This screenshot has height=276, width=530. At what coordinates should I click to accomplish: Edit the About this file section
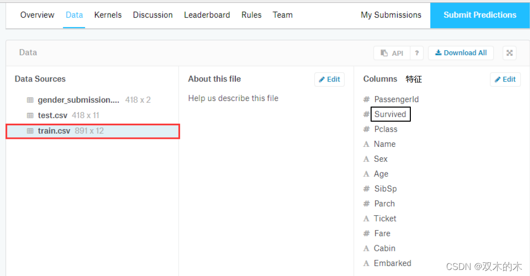click(329, 79)
